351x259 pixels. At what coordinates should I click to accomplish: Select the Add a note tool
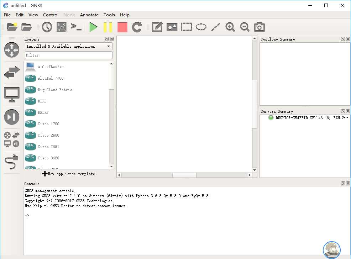click(x=157, y=27)
